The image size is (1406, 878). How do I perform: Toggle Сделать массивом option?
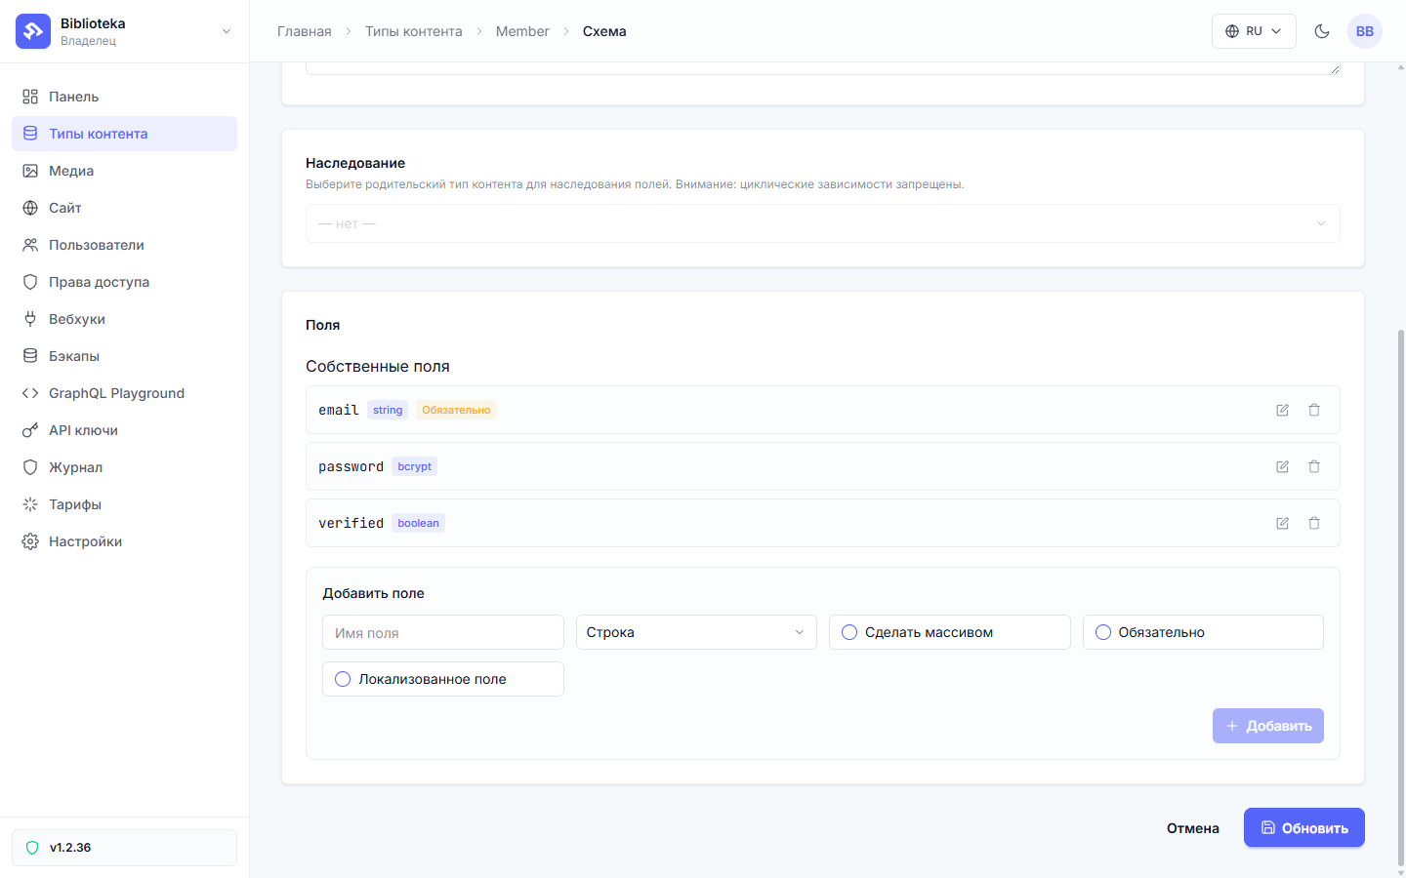click(949, 632)
